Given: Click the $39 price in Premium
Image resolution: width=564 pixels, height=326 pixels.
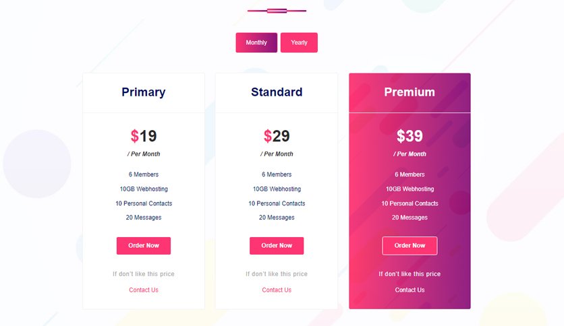Looking at the screenshot, I should pos(410,136).
